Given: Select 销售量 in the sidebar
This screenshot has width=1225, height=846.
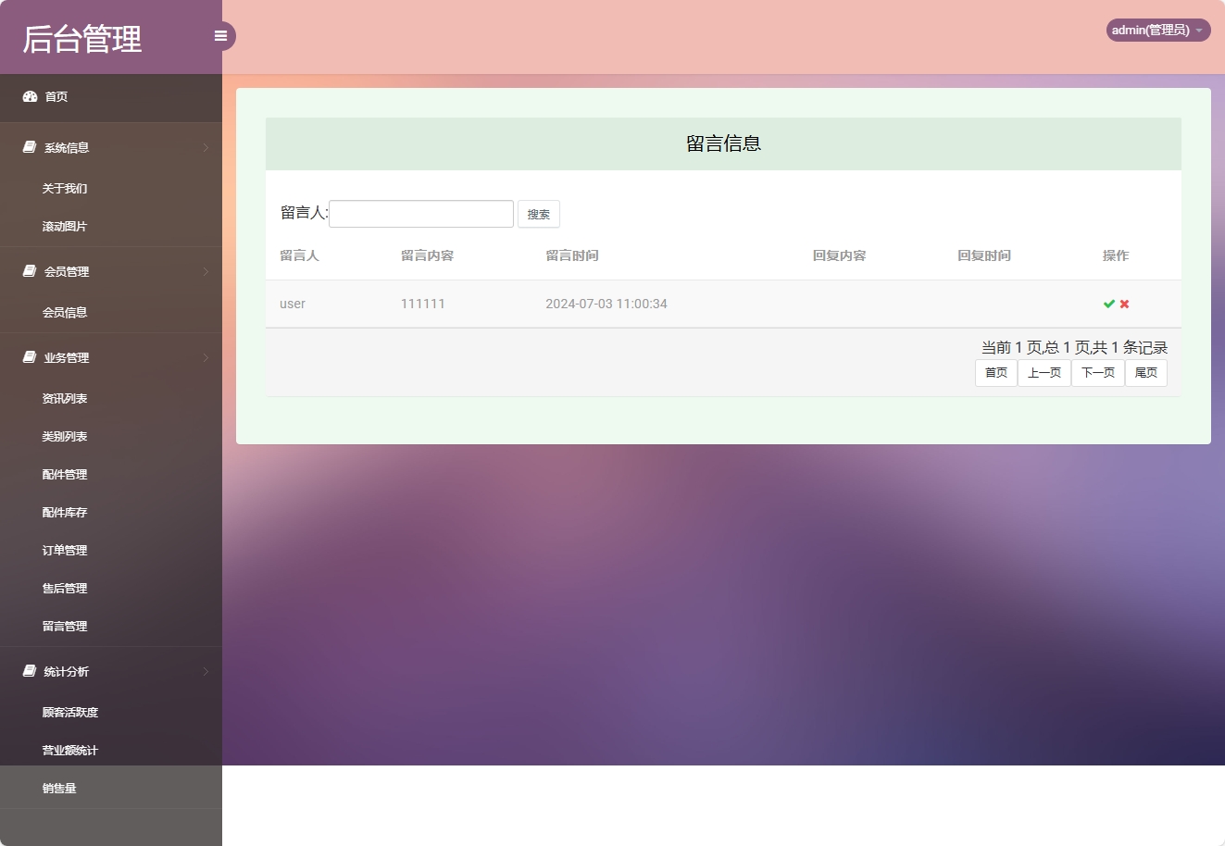Looking at the screenshot, I should pos(59,788).
